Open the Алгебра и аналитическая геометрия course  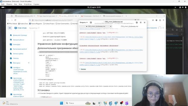tap(20, 71)
